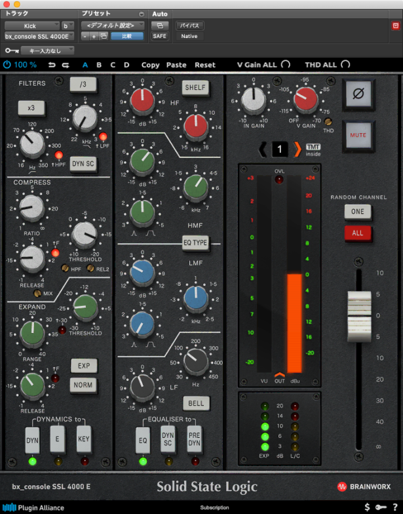The image size is (403, 514).
Task: Toggle the LF BELL button
Action: point(196,403)
